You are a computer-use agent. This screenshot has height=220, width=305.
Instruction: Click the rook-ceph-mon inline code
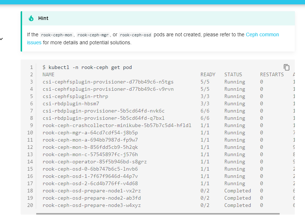coord(57,35)
